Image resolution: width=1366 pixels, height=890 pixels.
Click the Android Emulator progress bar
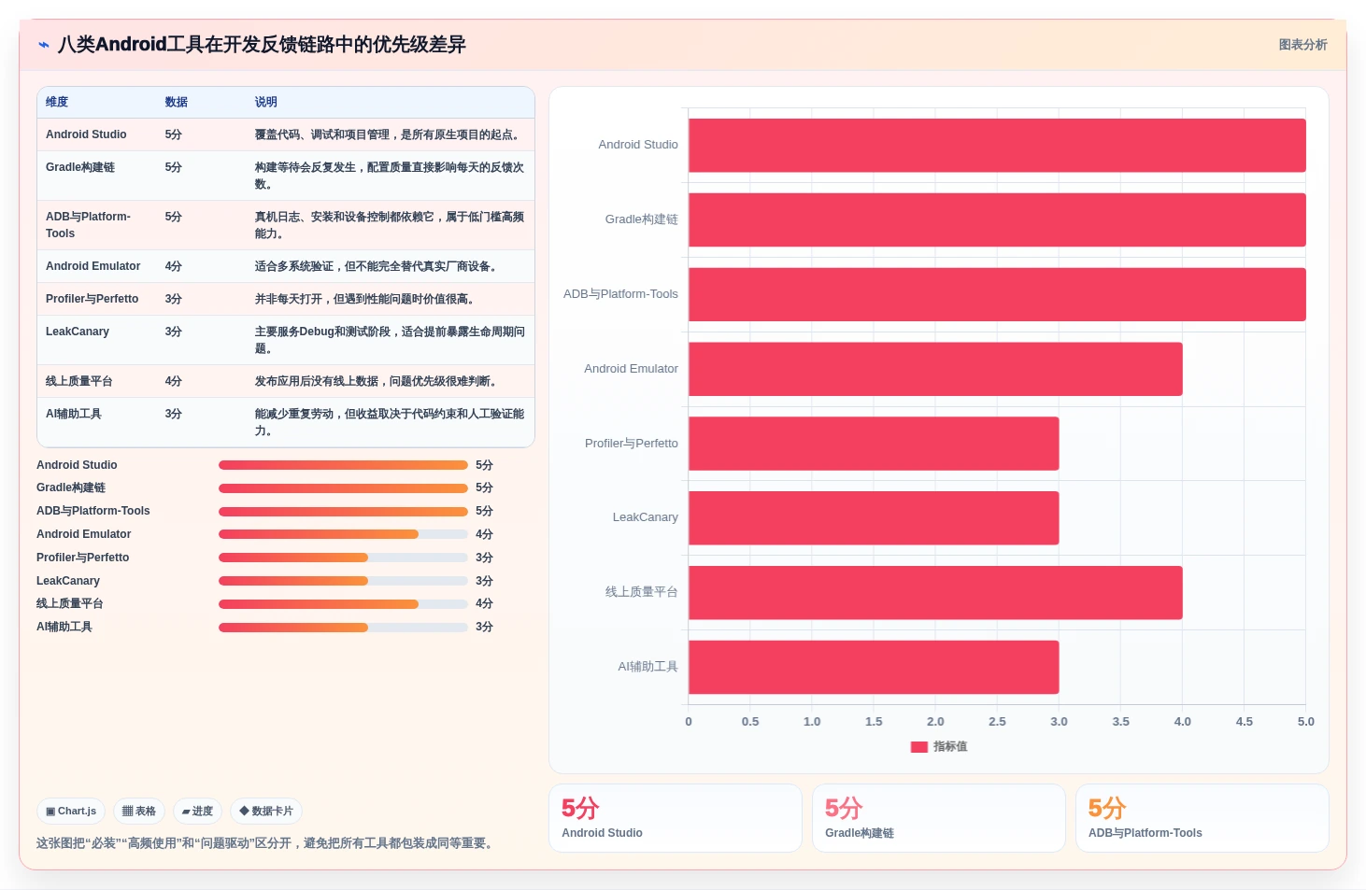pyautogui.click(x=343, y=534)
